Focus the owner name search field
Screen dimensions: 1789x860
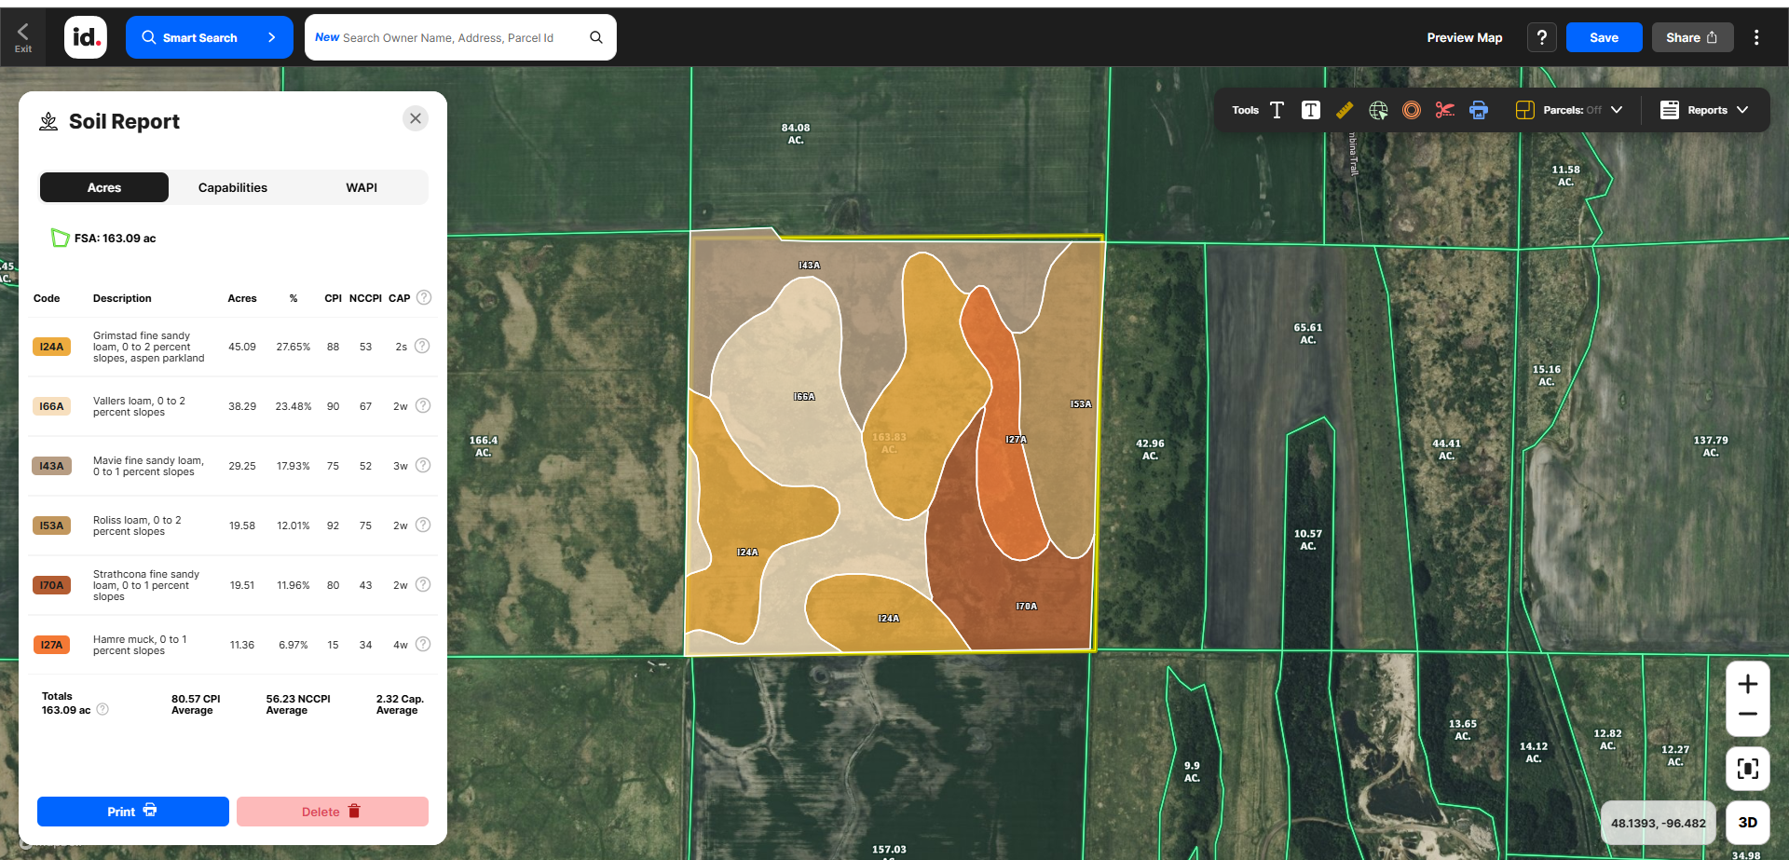(x=447, y=37)
